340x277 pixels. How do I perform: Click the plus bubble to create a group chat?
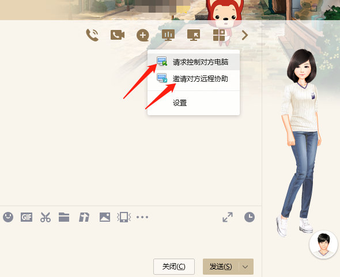click(x=143, y=35)
